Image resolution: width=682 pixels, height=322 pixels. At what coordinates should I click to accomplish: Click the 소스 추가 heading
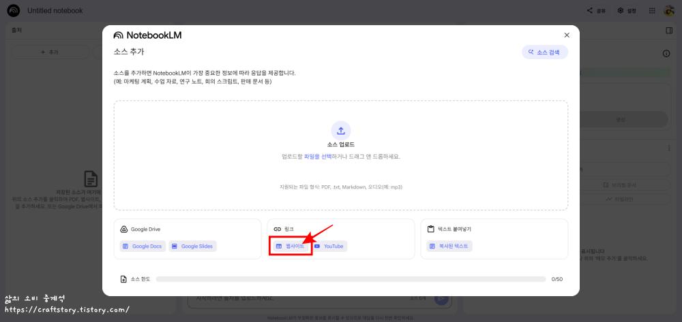pyautogui.click(x=129, y=52)
